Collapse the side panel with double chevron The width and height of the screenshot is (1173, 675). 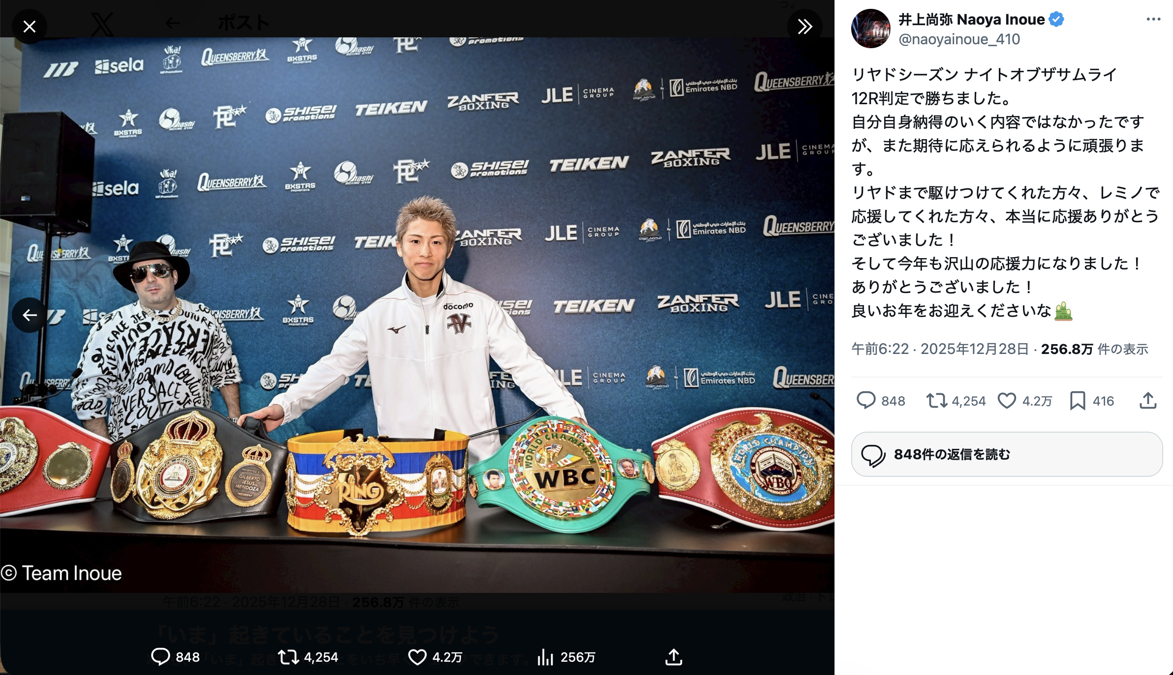(x=804, y=27)
